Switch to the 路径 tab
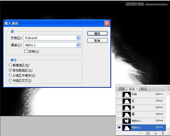 144,89
